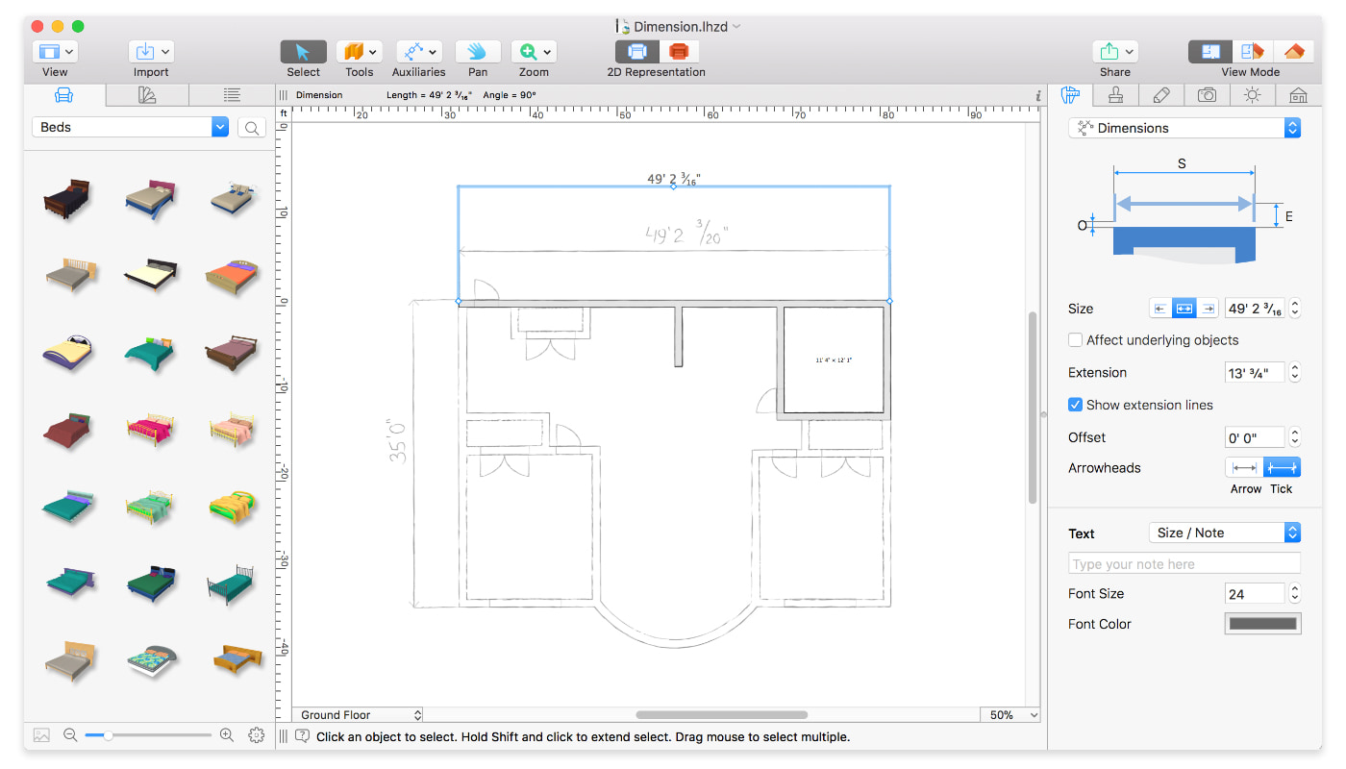1346x769 pixels.
Task: Open the Light properties inspector tab
Action: (1252, 94)
